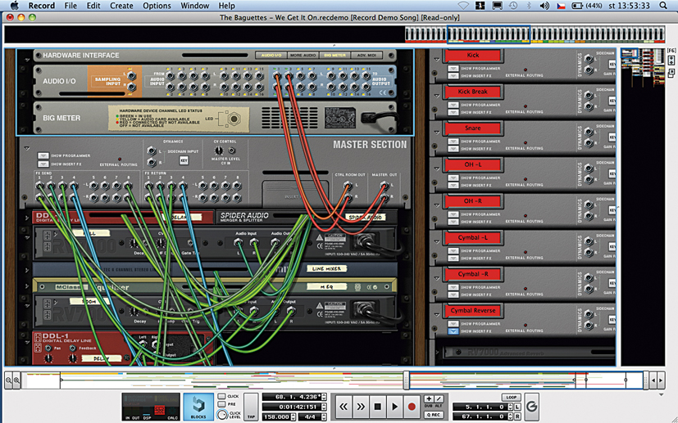The width and height of the screenshot is (678, 423).
Task: Click the Kick channel name label
Action: 472,56
